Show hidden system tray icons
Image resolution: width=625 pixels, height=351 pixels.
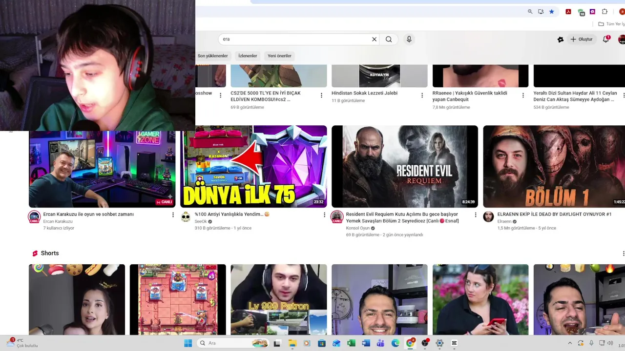coord(570,343)
